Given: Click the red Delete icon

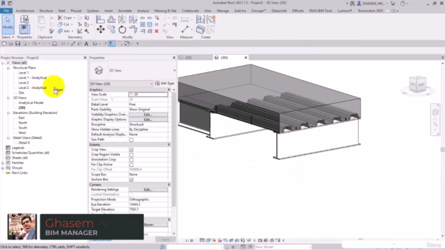Looking at the screenshot, I should click(156, 31).
